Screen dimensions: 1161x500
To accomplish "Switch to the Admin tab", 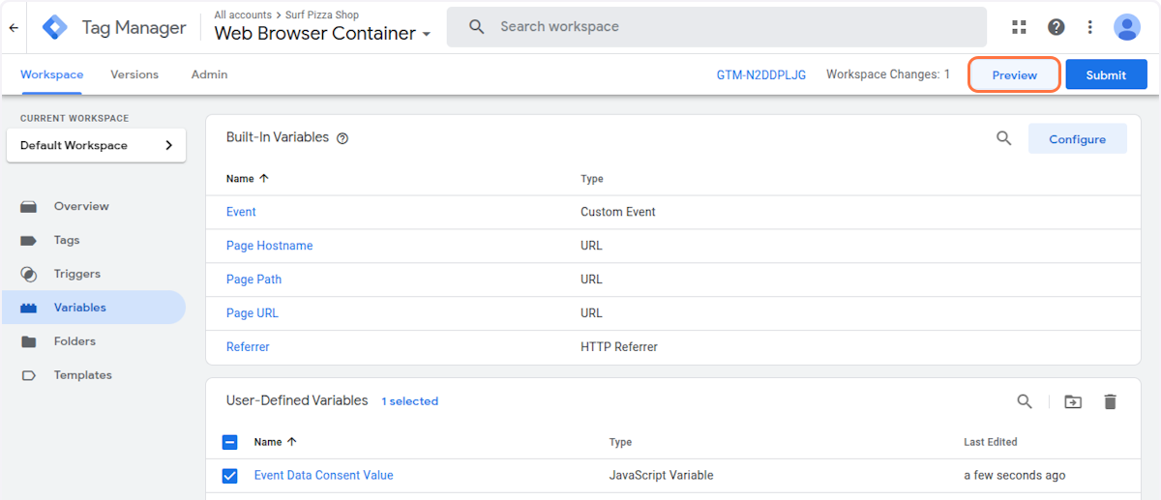I will tap(209, 74).
